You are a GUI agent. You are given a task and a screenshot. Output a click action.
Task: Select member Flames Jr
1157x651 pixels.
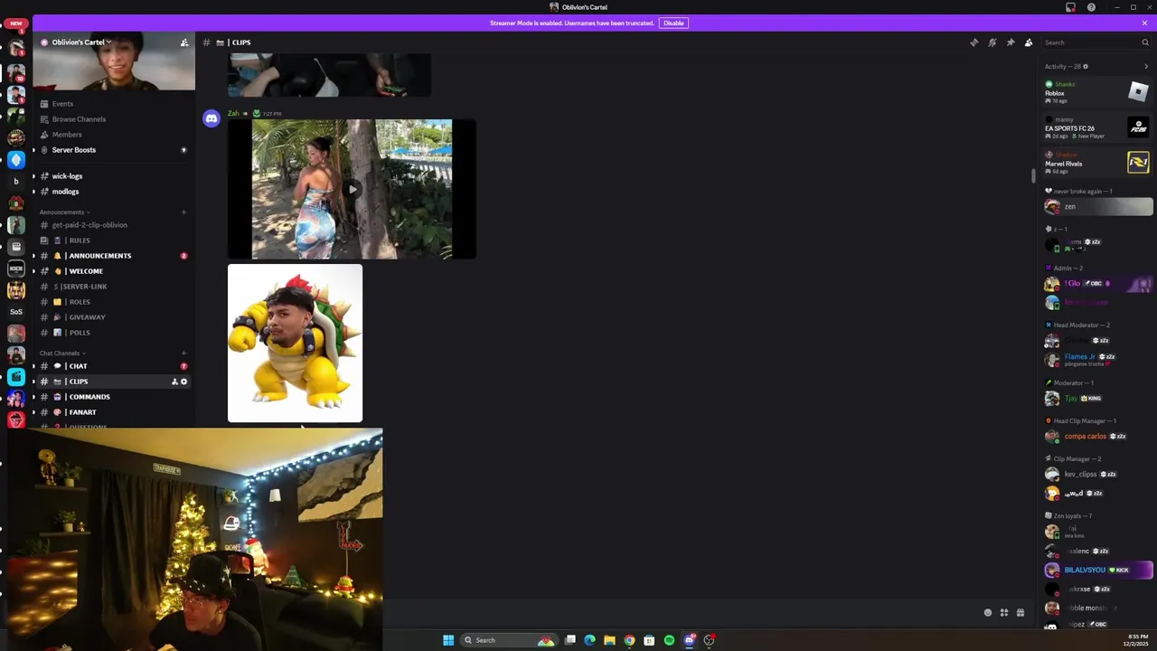click(x=1097, y=359)
